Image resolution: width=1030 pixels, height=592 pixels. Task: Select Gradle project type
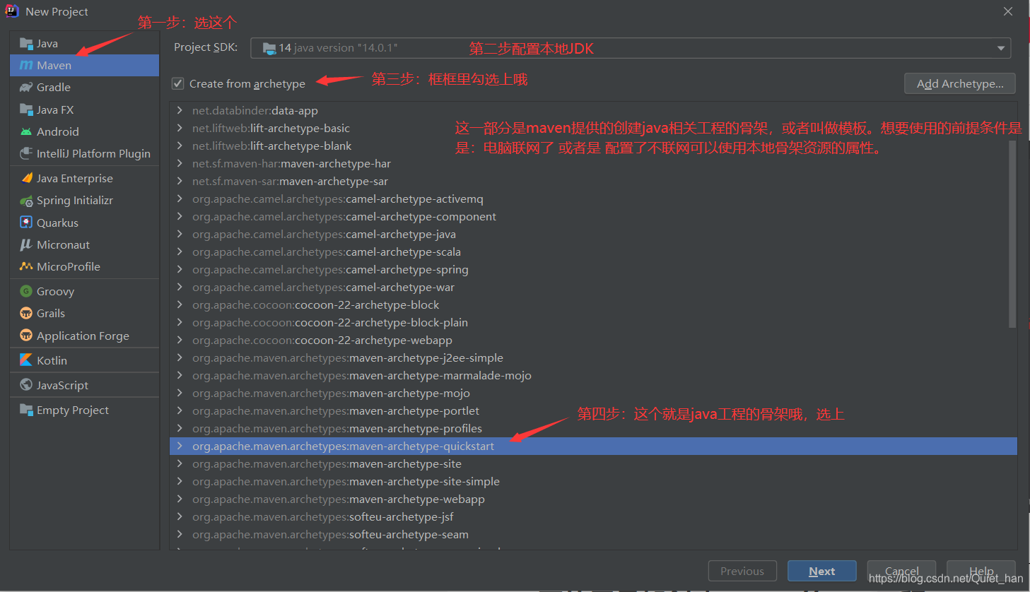85,87
